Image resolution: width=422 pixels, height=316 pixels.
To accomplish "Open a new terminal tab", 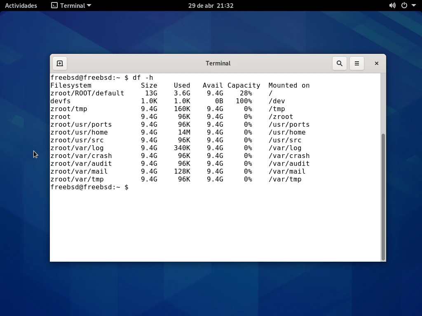I will point(60,63).
